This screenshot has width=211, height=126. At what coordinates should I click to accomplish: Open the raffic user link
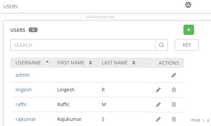[x=21, y=104]
